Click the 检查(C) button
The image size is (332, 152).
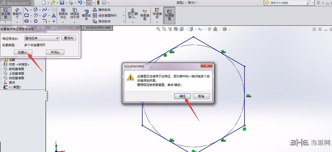(23, 52)
